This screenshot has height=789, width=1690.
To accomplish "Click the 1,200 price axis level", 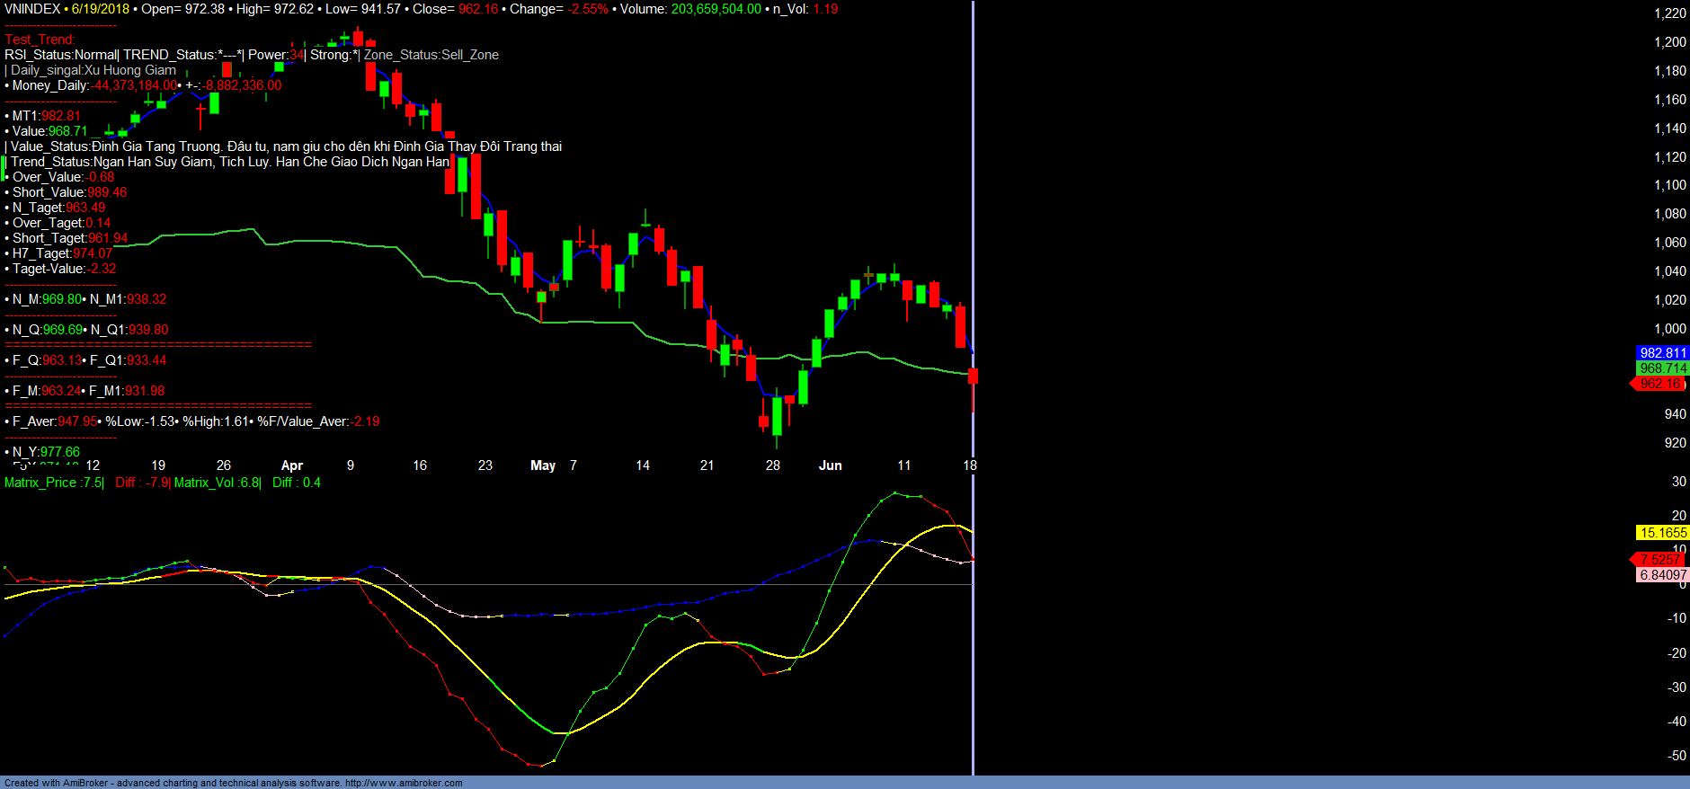I will click(x=1669, y=42).
